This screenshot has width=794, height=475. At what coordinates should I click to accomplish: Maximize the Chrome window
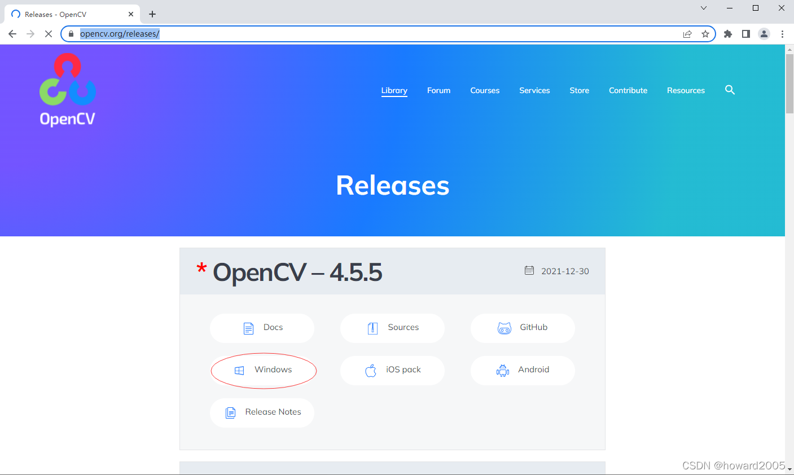tap(756, 8)
